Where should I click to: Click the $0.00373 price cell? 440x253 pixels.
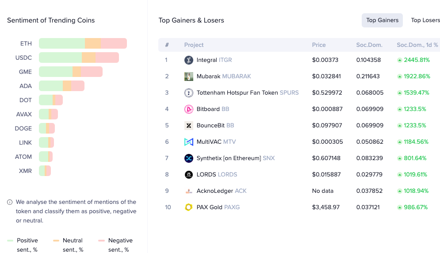click(325, 60)
